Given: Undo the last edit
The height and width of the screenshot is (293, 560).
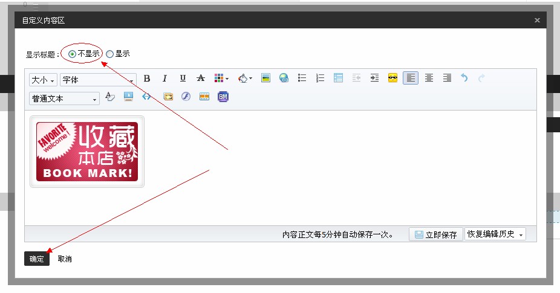Looking at the screenshot, I should pyautogui.click(x=464, y=79).
